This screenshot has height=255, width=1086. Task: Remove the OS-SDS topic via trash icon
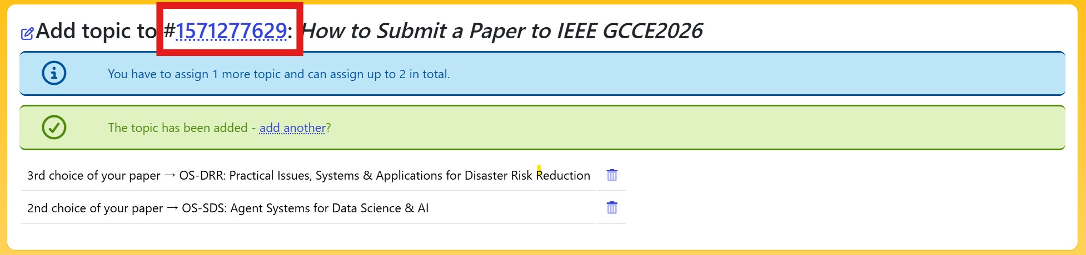(611, 208)
